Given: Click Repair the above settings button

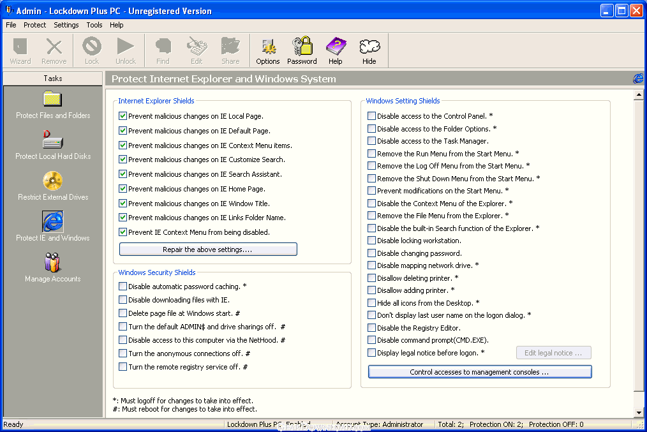Looking at the screenshot, I should [208, 250].
